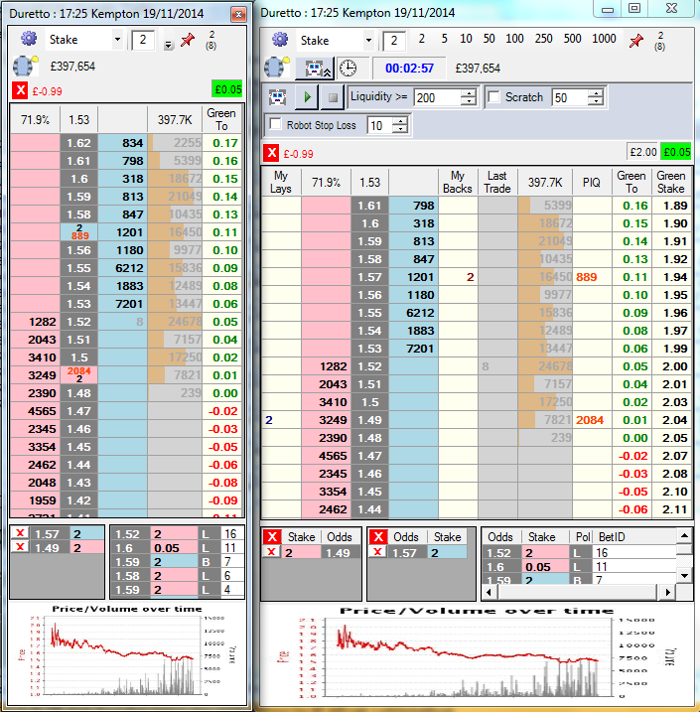This screenshot has height=712, width=700.
Task: Open Stake dropdown in left window
Action: tap(117, 40)
